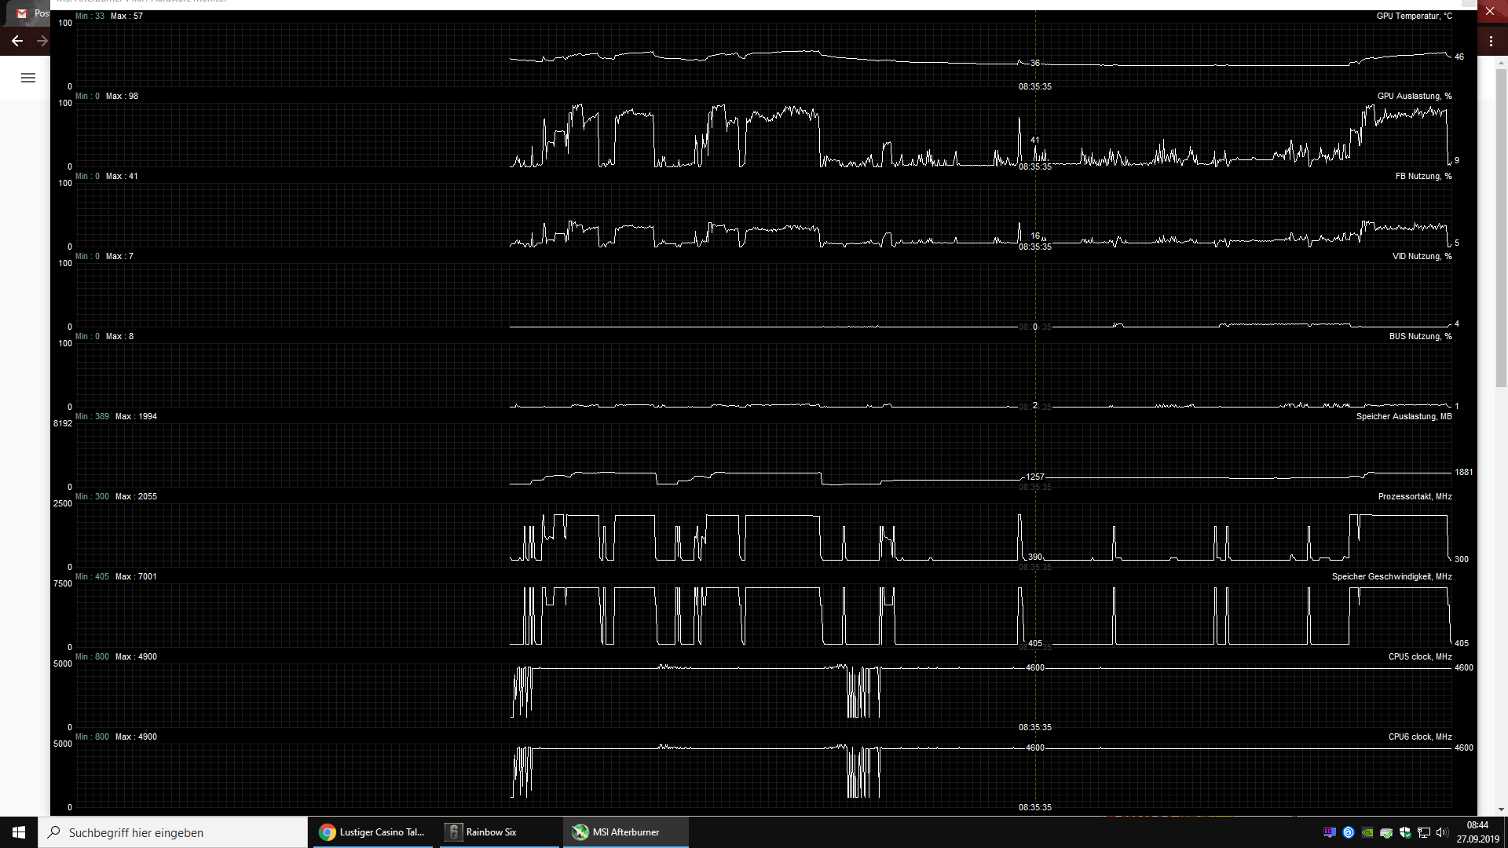
Task: Click the Gmail Posteingang browser tab
Action: pyautogui.click(x=31, y=13)
